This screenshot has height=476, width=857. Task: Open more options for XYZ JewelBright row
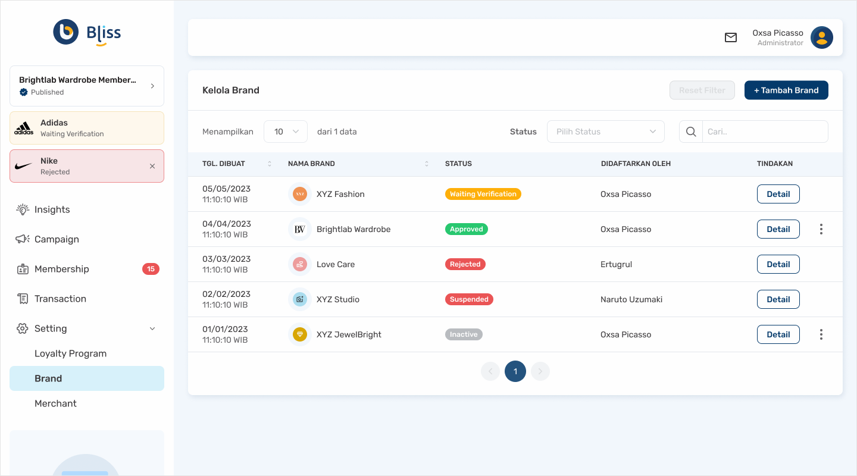pyautogui.click(x=821, y=334)
